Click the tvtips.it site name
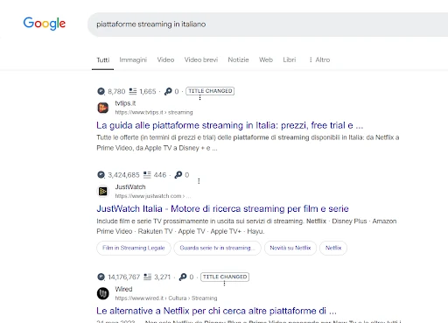 [x=125, y=103]
